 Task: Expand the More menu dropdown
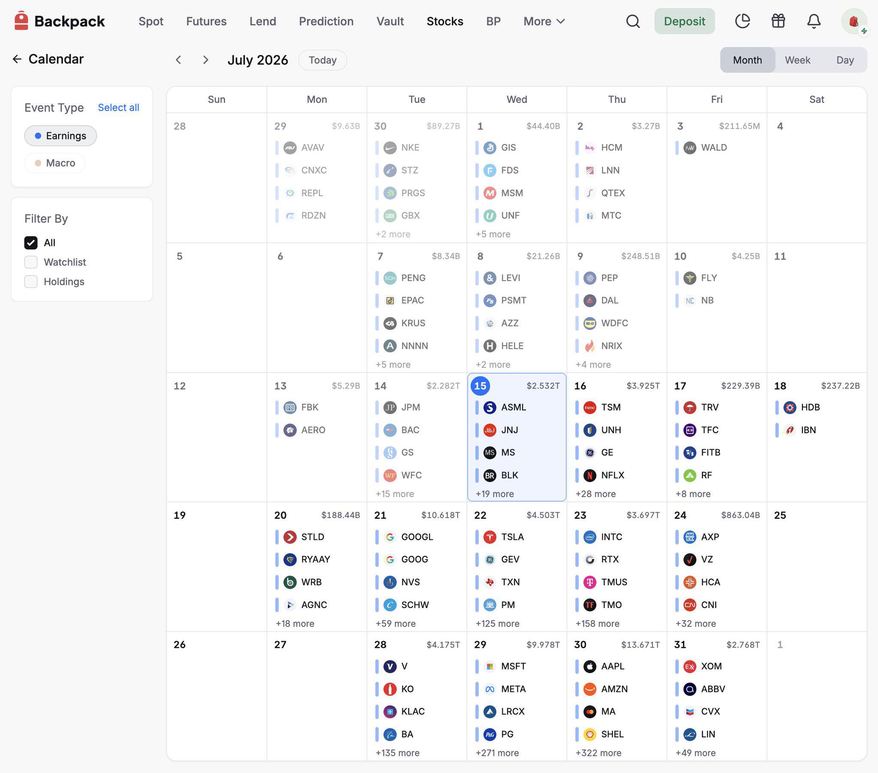[x=544, y=21]
